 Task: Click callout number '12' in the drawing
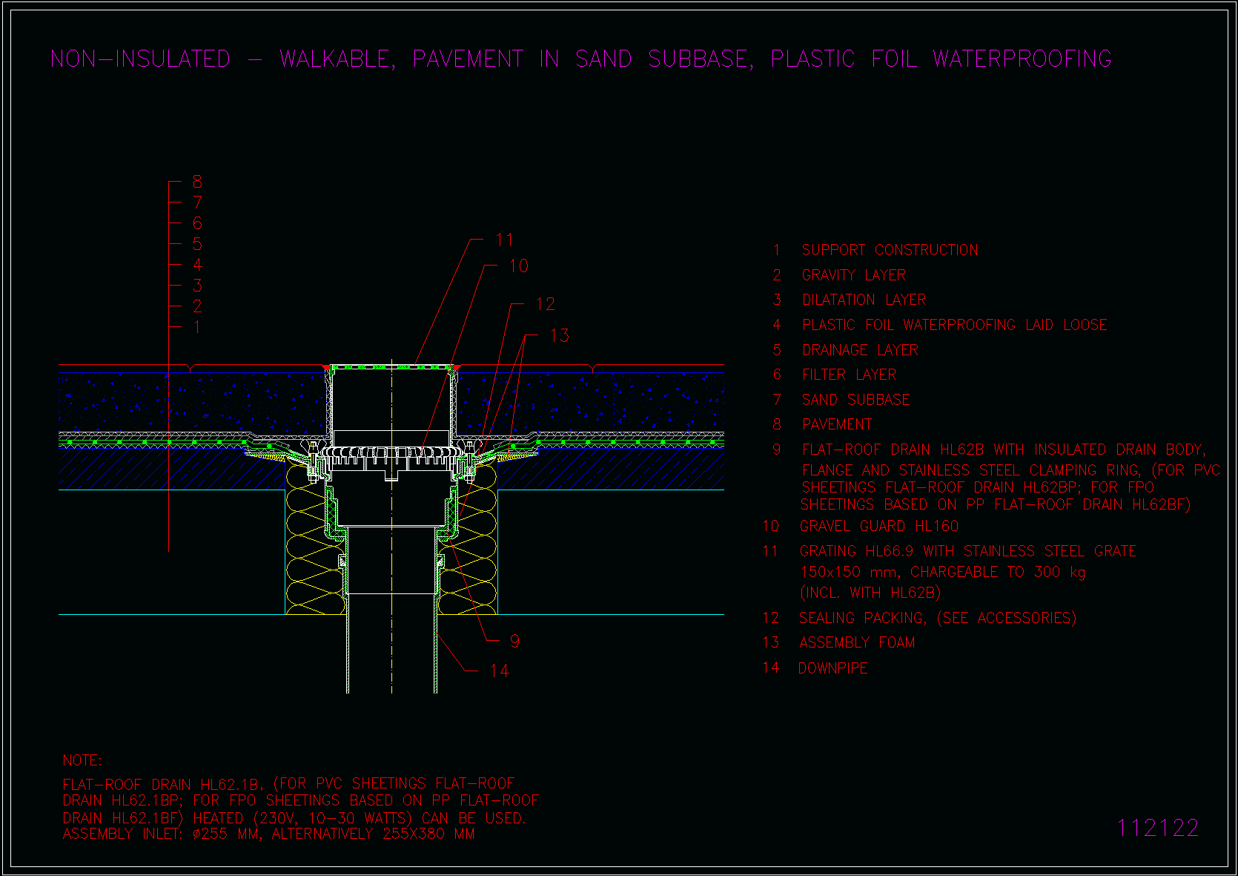click(x=545, y=304)
